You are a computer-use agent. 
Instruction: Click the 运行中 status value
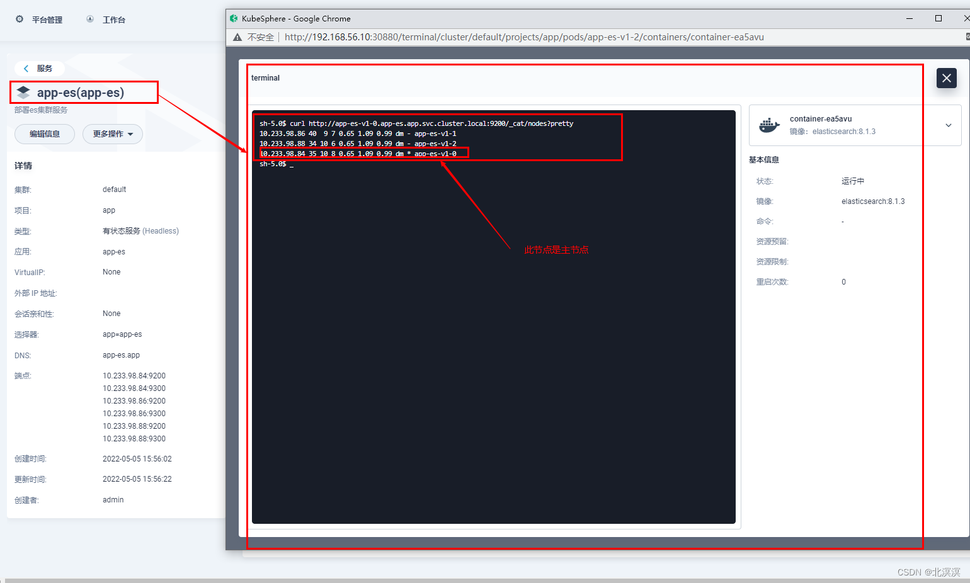[853, 181]
